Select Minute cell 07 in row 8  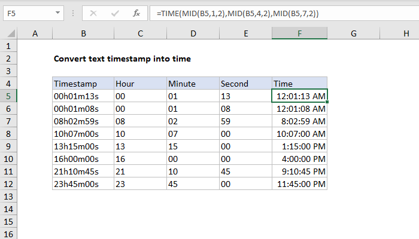(193, 134)
